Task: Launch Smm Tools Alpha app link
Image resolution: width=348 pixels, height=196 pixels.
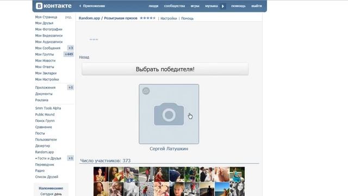Action: tap(48, 108)
